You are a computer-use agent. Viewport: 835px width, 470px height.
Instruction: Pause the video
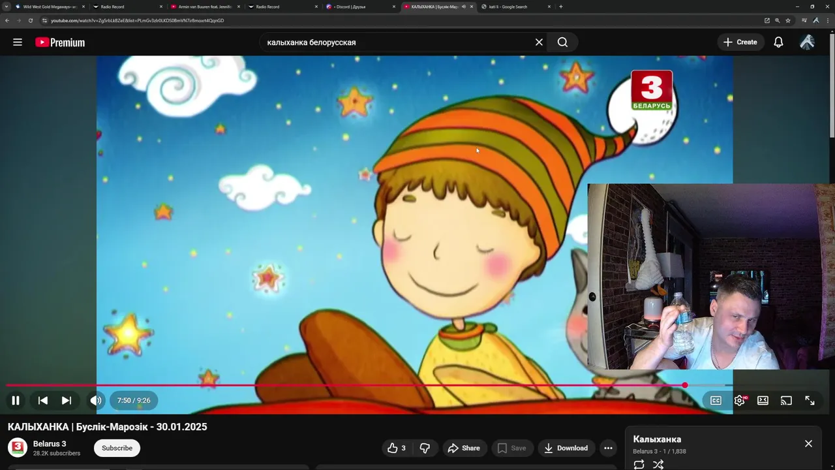[x=16, y=401]
